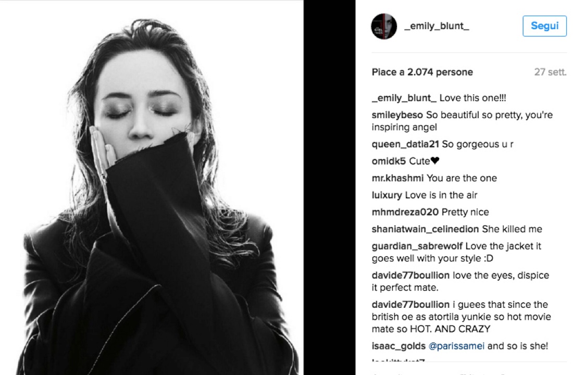Open the _emily_blunt_ profile avatar

(384, 27)
